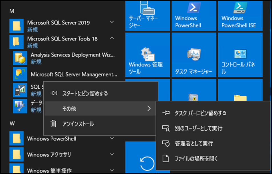
Task: Click the shield icon beside 管理者として実行
Action: coord(166,143)
